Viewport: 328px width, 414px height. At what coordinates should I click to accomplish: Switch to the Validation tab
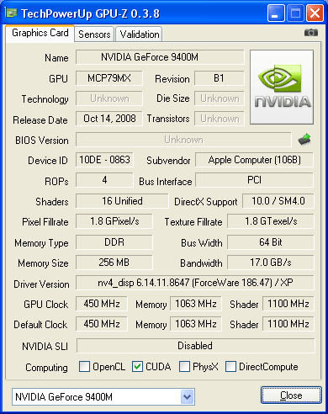[140, 34]
